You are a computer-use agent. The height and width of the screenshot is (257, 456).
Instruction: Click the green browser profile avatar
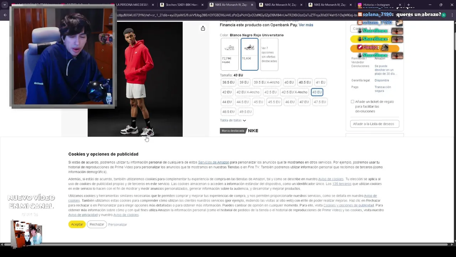click(x=444, y=15)
